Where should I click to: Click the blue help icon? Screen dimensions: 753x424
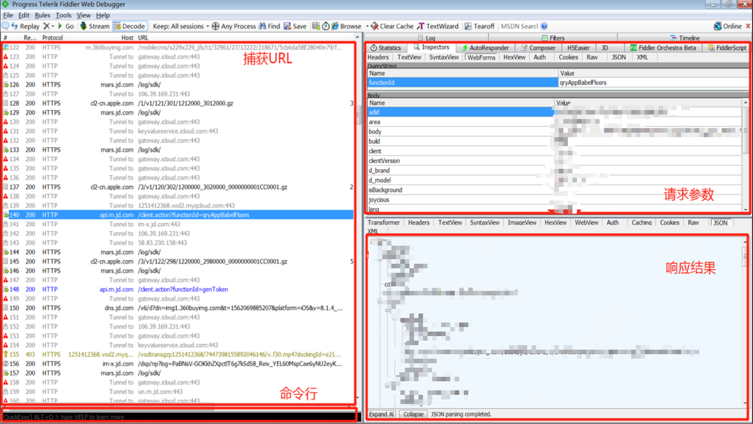coord(544,26)
